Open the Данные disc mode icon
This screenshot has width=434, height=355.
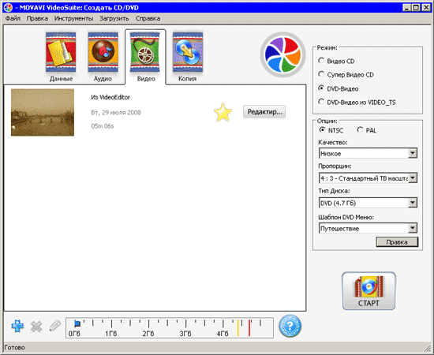point(61,53)
